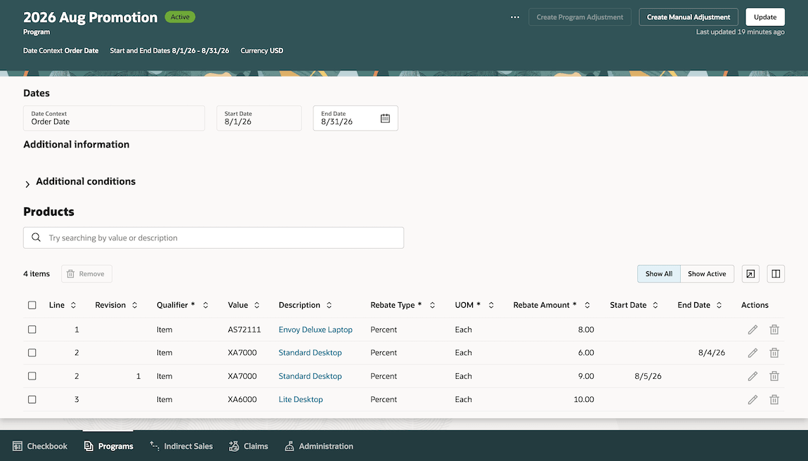Image resolution: width=808 pixels, height=461 pixels.
Task: Sort by the Start Date column
Action: pyautogui.click(x=655, y=305)
